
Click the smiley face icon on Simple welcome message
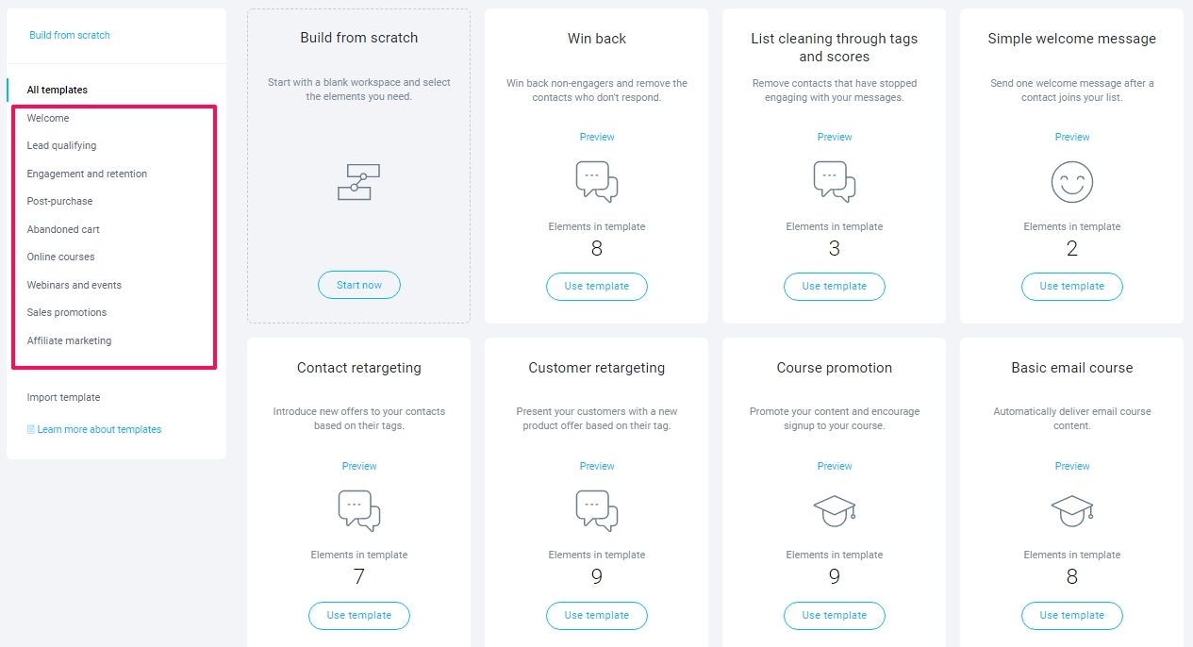pyautogui.click(x=1072, y=182)
